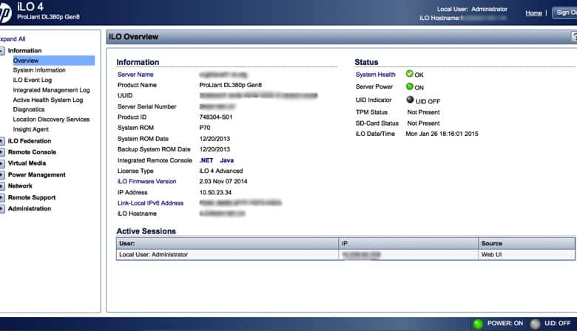
Task: Expand the Power Management section
Action: [1, 175]
